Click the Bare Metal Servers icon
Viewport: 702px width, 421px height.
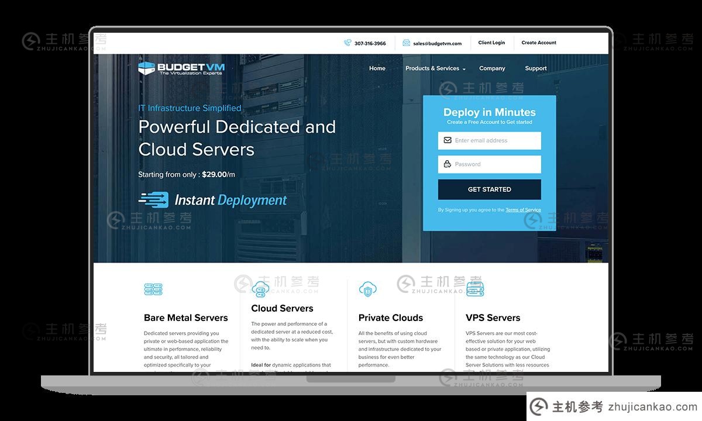click(153, 289)
